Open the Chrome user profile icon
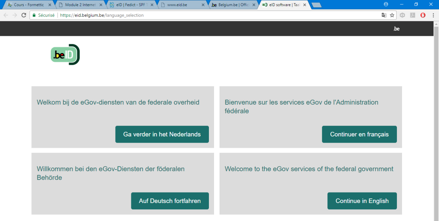The height and width of the screenshot is (221, 439). click(386, 4)
